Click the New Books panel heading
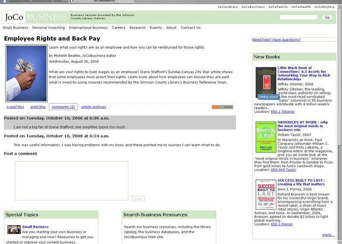This screenshot has width=342, height=244. coord(266,57)
